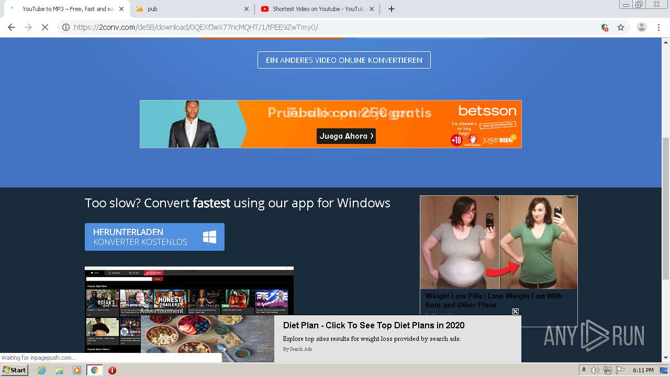Close the bottom Diet Plan advertisement
Viewport: 670px width, 377px height.
click(x=516, y=312)
